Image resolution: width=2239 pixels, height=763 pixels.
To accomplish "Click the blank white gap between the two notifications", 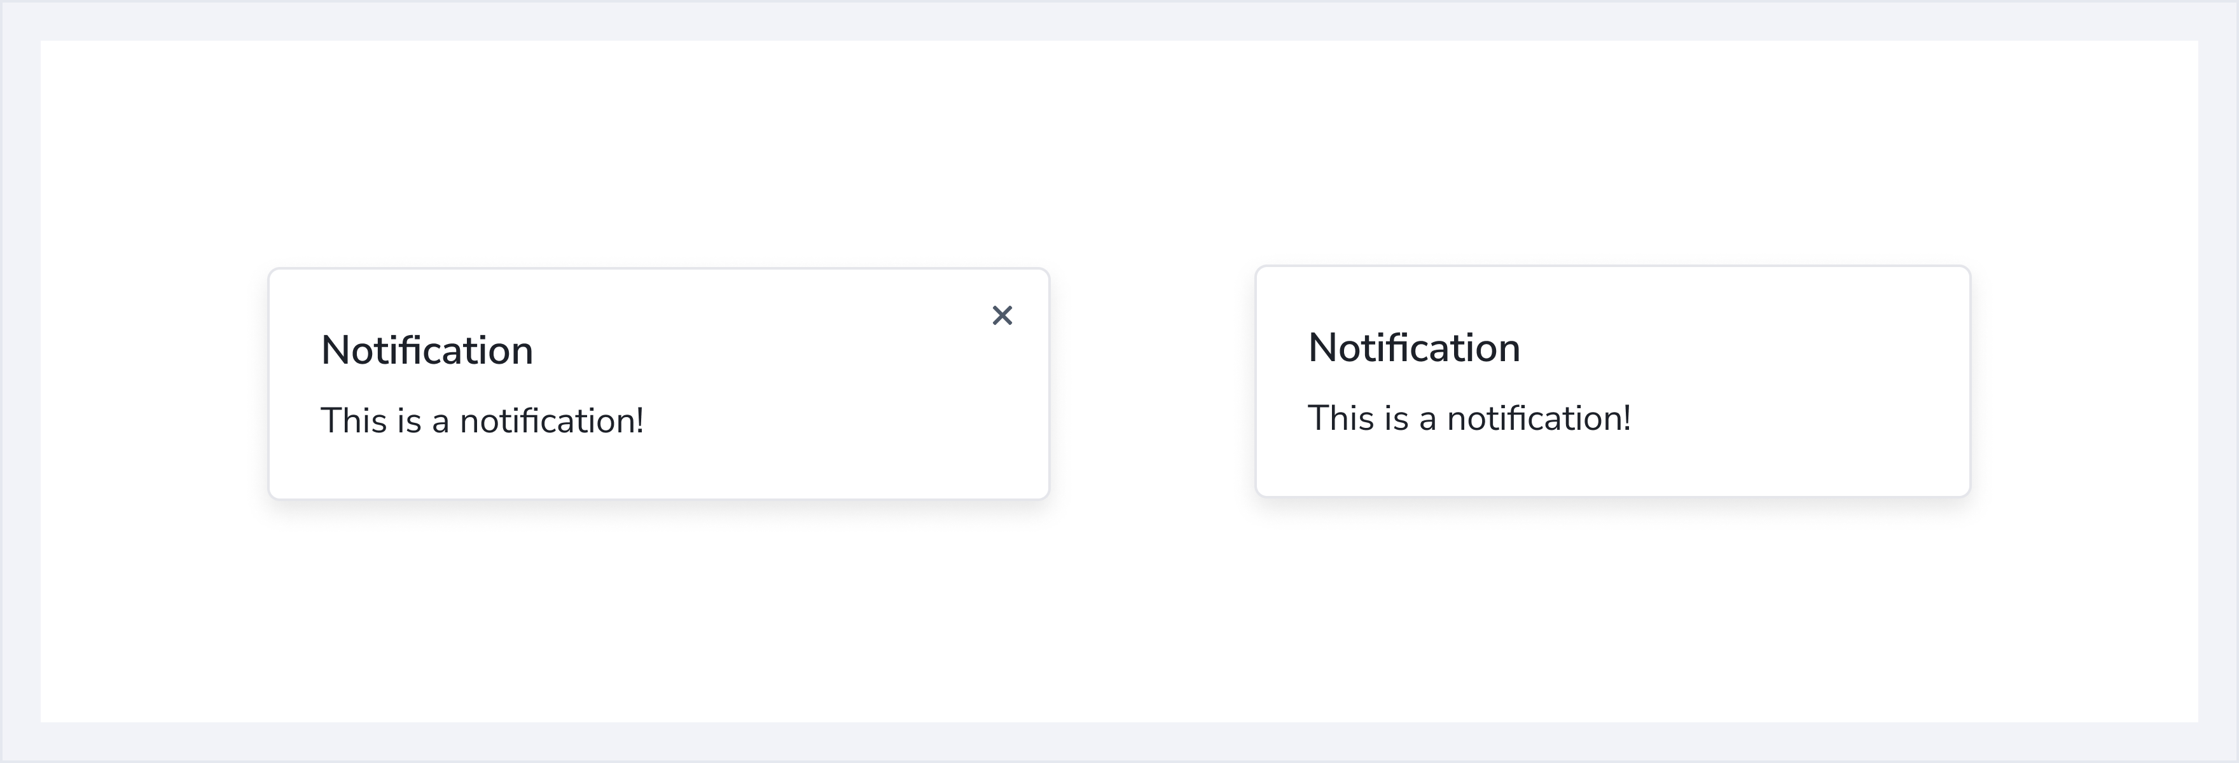I will click(x=1153, y=382).
